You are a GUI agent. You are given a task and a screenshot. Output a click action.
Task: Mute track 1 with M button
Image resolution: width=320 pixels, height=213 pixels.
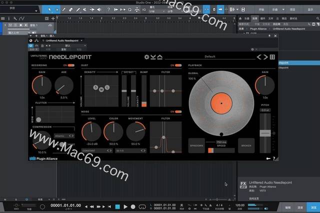click(10, 25)
